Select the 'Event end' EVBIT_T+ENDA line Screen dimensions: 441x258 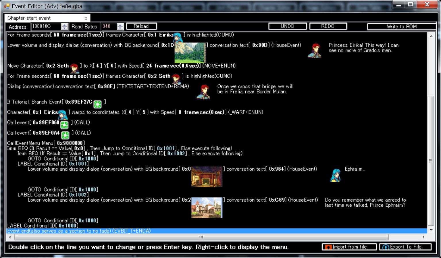click(x=217, y=231)
